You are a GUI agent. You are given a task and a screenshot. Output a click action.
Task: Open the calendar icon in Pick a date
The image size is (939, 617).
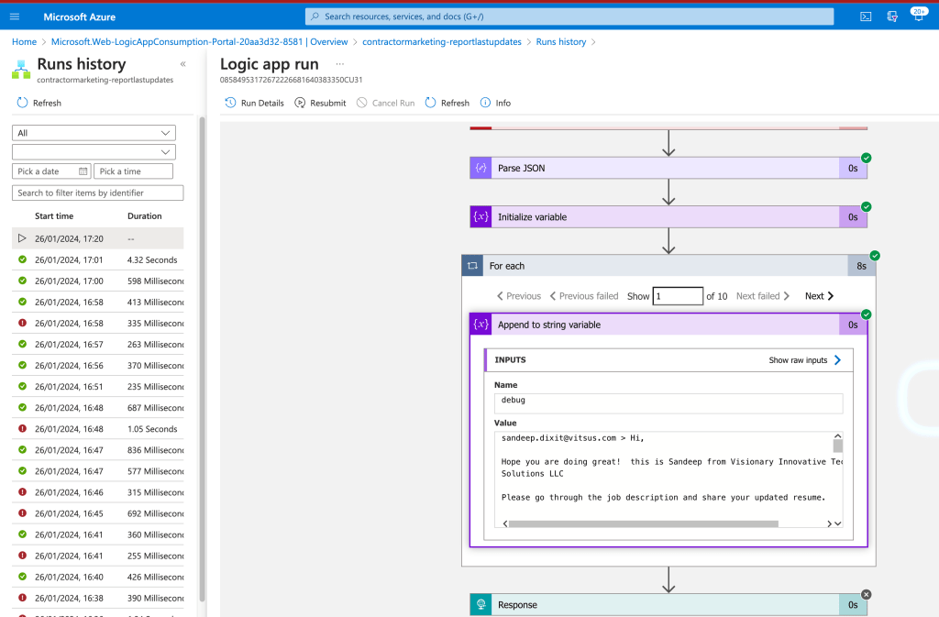tap(83, 171)
